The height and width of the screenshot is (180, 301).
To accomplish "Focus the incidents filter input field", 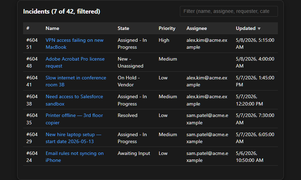I will pyautogui.click(x=229, y=11).
